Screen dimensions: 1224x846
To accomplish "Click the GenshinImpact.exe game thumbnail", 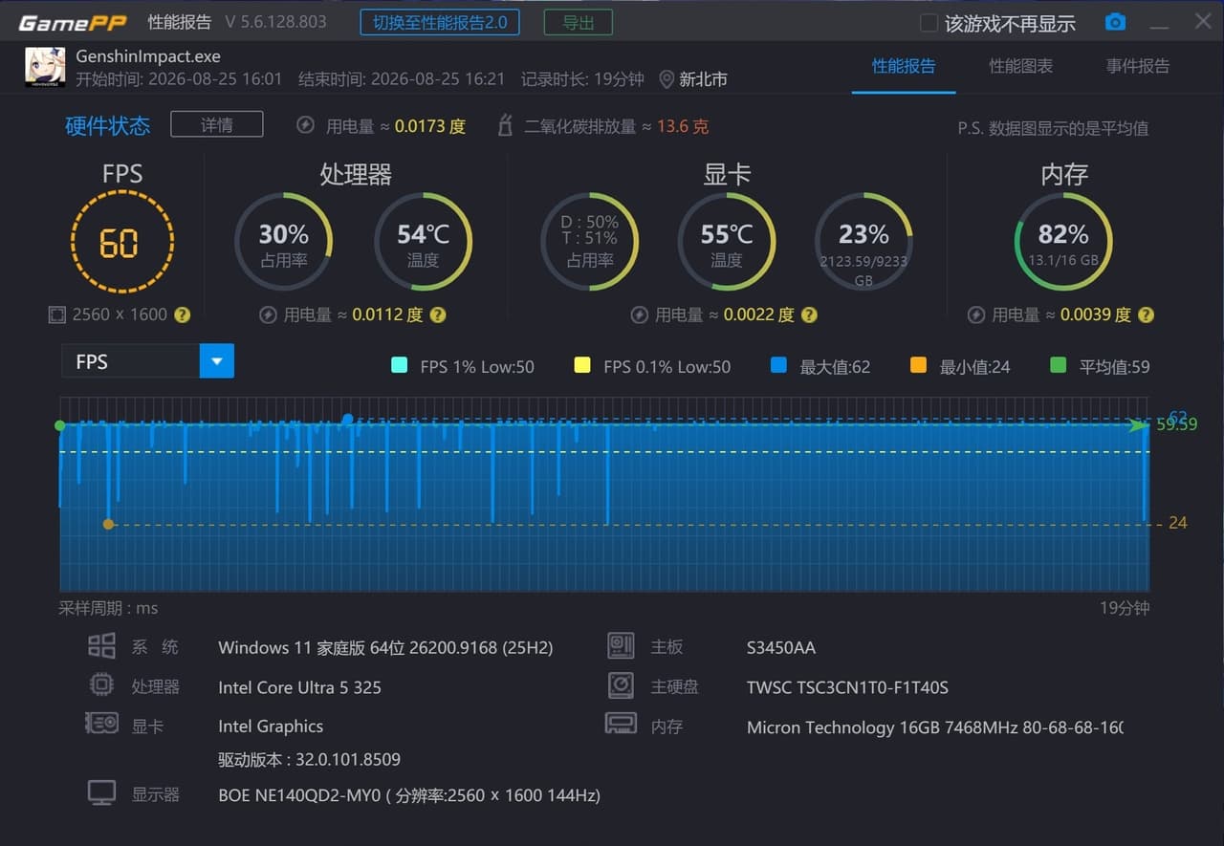I will [x=45, y=67].
